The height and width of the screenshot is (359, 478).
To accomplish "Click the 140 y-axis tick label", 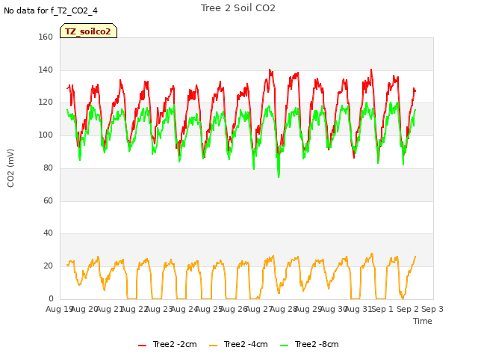I will (46, 70).
